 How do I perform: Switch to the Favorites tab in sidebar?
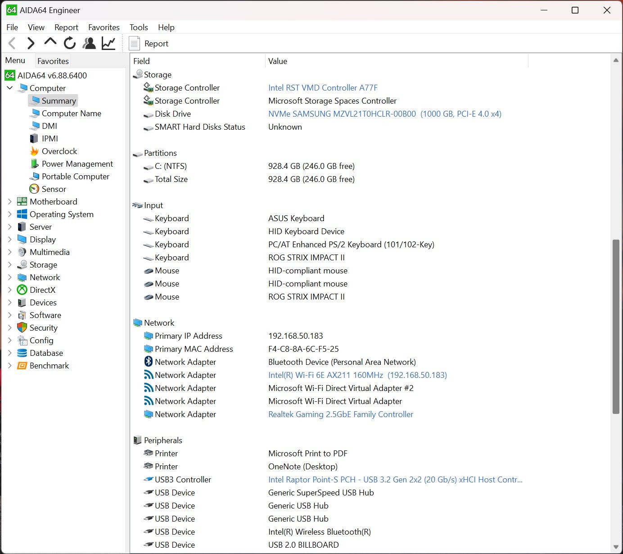click(x=53, y=61)
